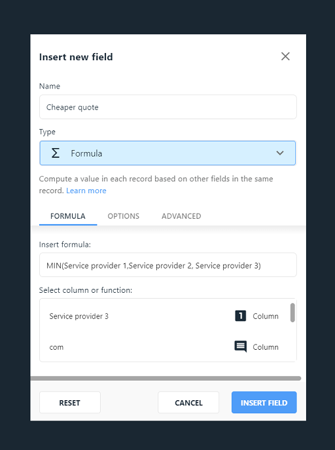Click the number column icon for Service provider 3
335x450 pixels.
coord(240,316)
